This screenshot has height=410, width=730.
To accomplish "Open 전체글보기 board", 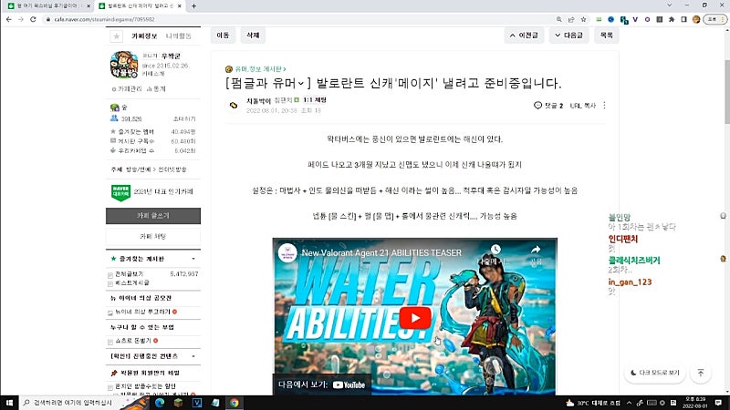I will (129, 274).
